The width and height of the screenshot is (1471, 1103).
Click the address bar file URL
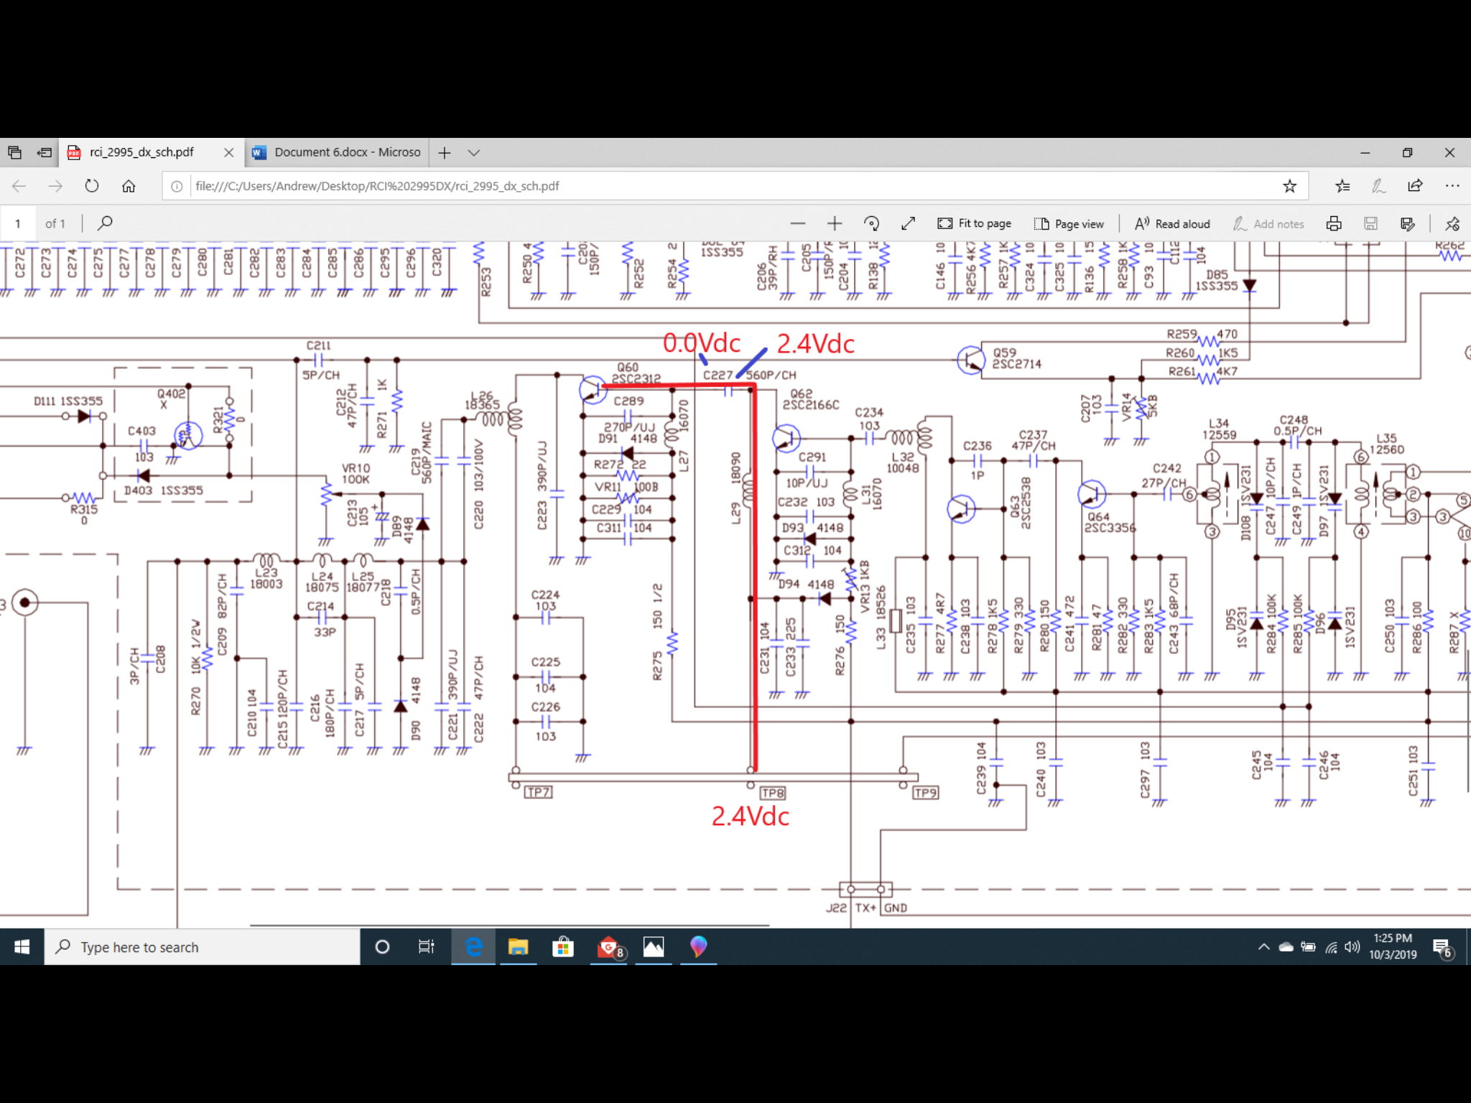(x=377, y=186)
